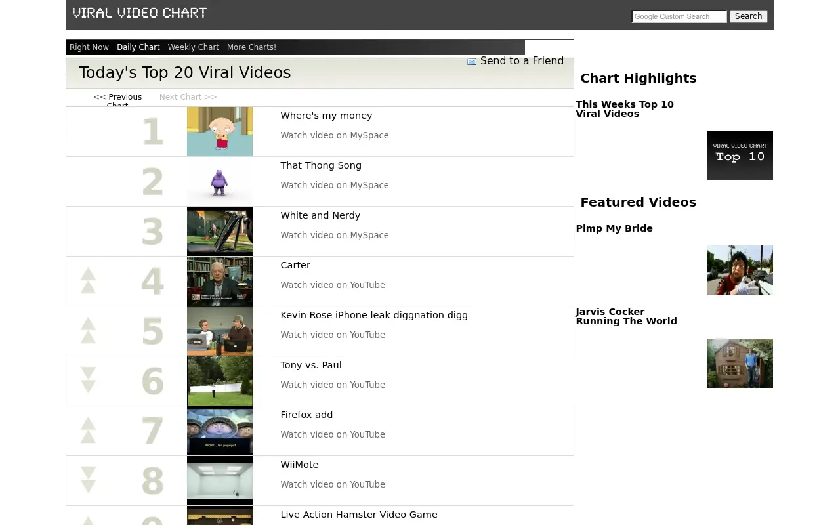
Task: Click Watch video on YouTube under Carter
Action: [333, 285]
